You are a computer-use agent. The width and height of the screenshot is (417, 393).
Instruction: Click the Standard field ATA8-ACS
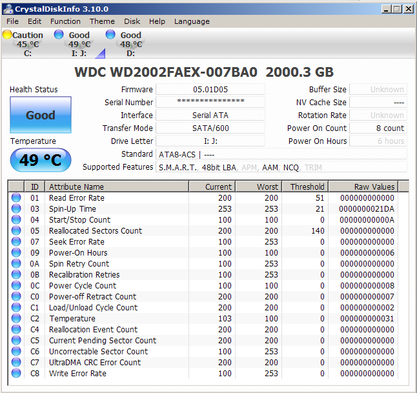281,154
